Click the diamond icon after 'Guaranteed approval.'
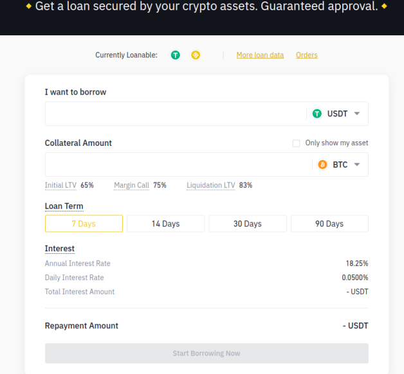 click(x=384, y=6)
